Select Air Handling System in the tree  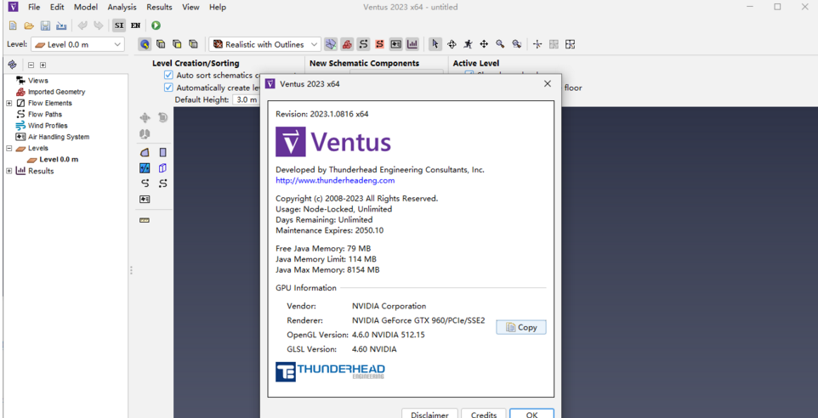(59, 137)
